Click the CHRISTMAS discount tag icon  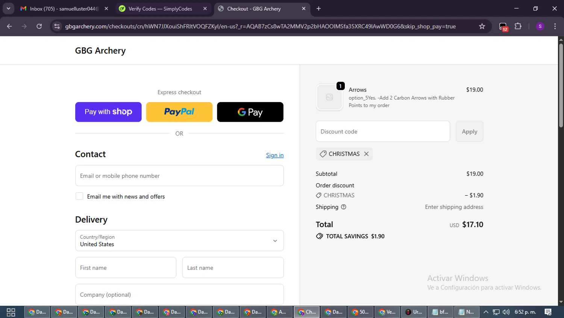[323, 154]
